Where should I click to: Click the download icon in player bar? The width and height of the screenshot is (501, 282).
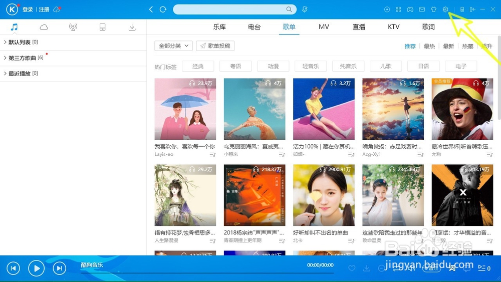coord(367,268)
